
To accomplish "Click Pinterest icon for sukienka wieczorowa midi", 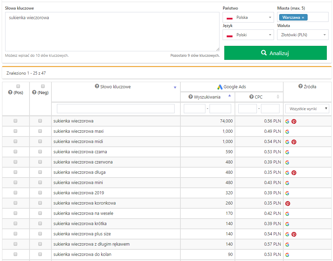I will click(x=294, y=142).
